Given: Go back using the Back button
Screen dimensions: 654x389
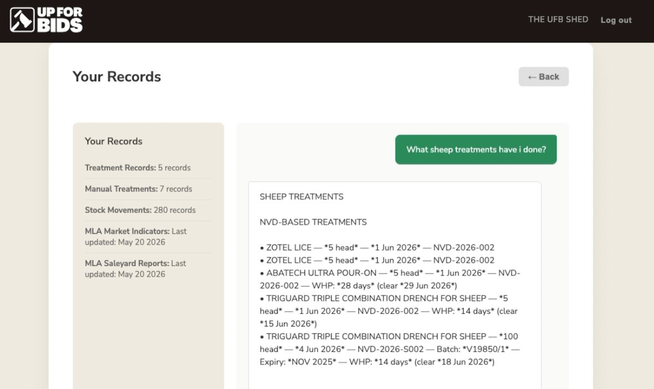Looking at the screenshot, I should [544, 76].
